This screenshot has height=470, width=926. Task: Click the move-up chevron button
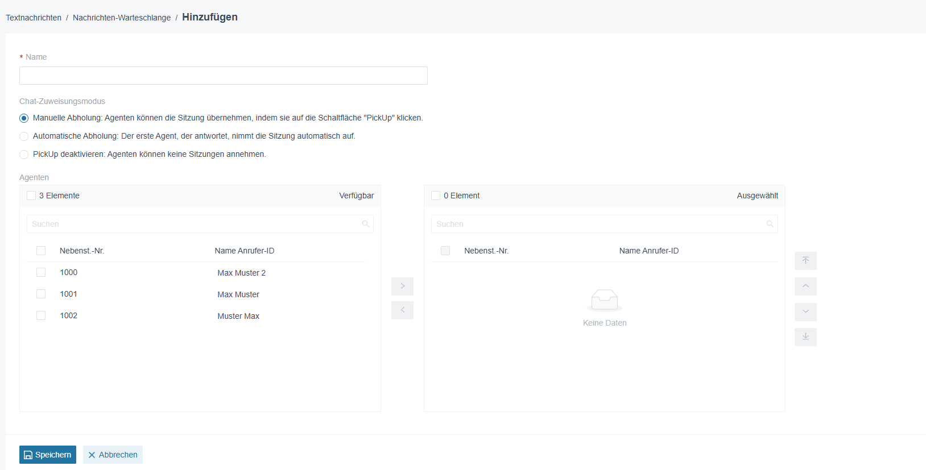[805, 286]
